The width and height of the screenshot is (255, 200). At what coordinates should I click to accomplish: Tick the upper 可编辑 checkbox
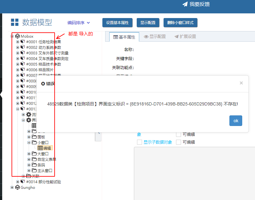pos(179,134)
